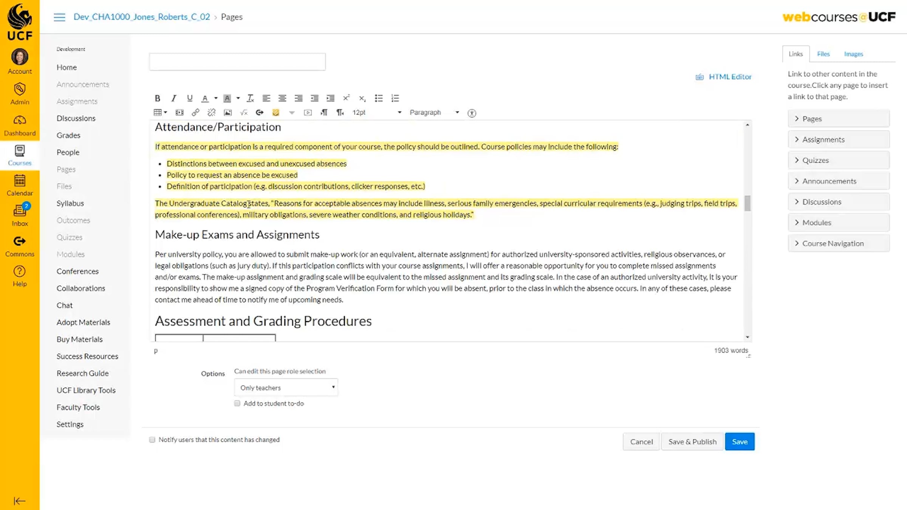Apply italic formatting
This screenshot has width=907, height=510.
(173, 98)
